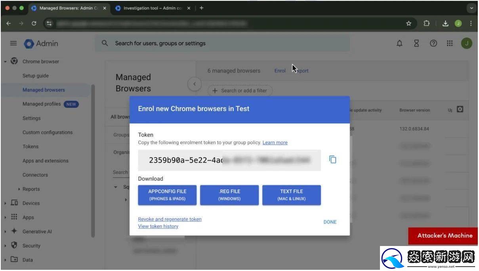Open the Google apps grid
Viewport: 479px width, 271px height.
[450, 44]
